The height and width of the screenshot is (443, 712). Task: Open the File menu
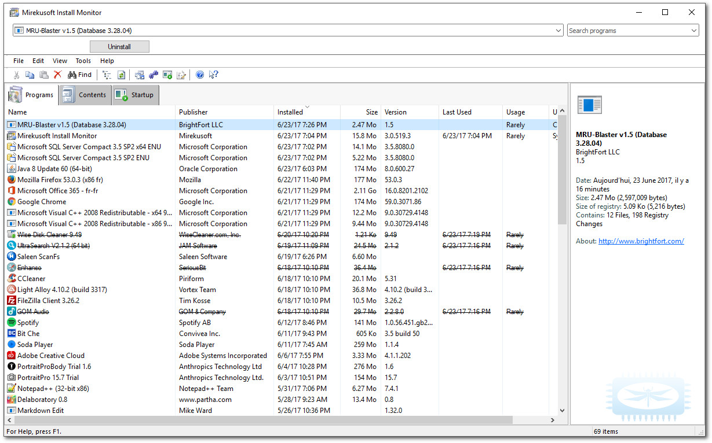pyautogui.click(x=19, y=61)
